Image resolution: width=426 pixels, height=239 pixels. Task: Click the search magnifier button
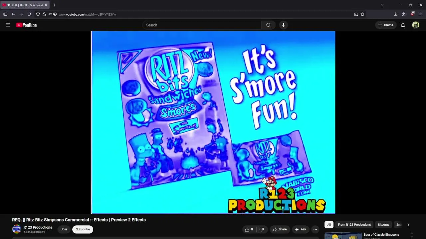[x=268, y=25]
